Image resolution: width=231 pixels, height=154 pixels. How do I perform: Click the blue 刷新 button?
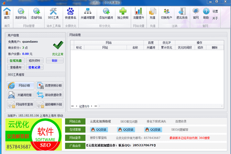(x=55, y=60)
